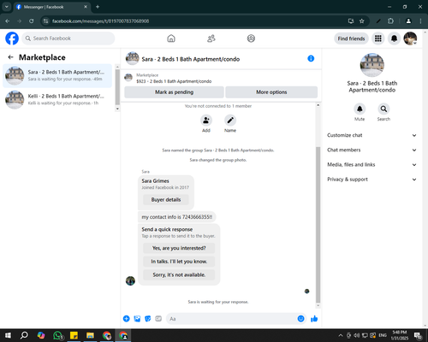Click the chat messages scrollbar

click(318, 224)
